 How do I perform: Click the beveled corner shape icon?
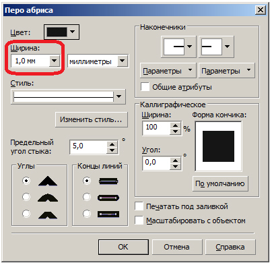pyautogui.click(x=48, y=215)
